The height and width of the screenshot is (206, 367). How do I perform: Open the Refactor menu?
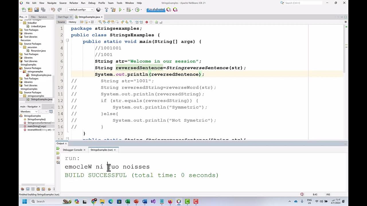click(74, 3)
